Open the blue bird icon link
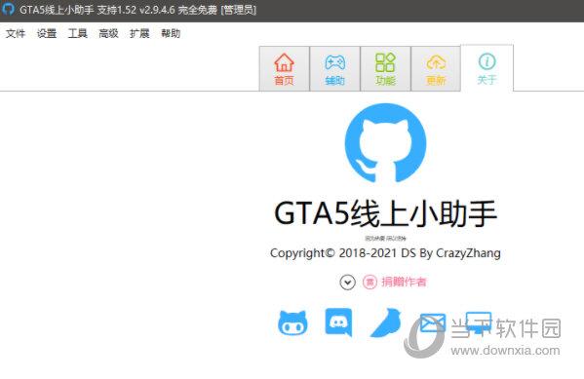 pos(386,322)
